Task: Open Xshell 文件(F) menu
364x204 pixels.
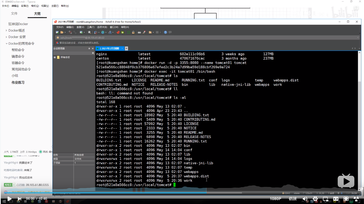Action: (x=60, y=27)
